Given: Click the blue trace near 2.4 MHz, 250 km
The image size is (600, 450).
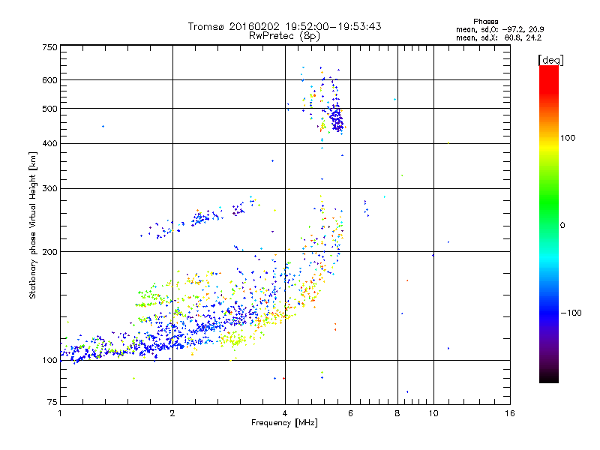Looking at the screenshot, I should (199, 219).
